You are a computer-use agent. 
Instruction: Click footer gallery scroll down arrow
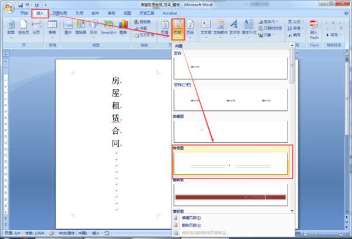point(292,210)
